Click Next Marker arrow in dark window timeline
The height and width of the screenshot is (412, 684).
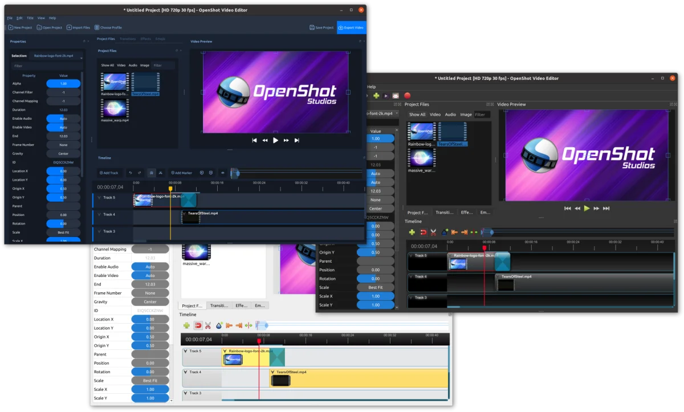[x=464, y=232]
